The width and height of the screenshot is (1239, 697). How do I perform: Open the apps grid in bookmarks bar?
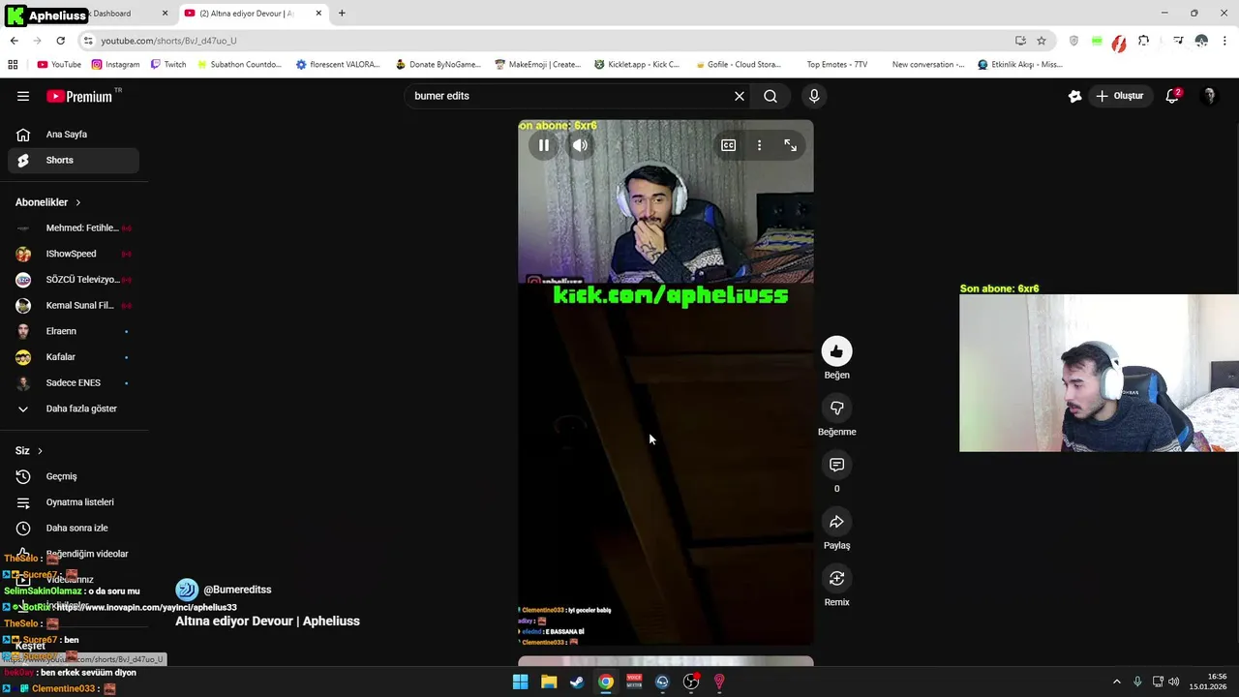point(13,65)
